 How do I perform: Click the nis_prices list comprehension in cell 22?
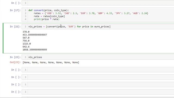click(70, 27)
